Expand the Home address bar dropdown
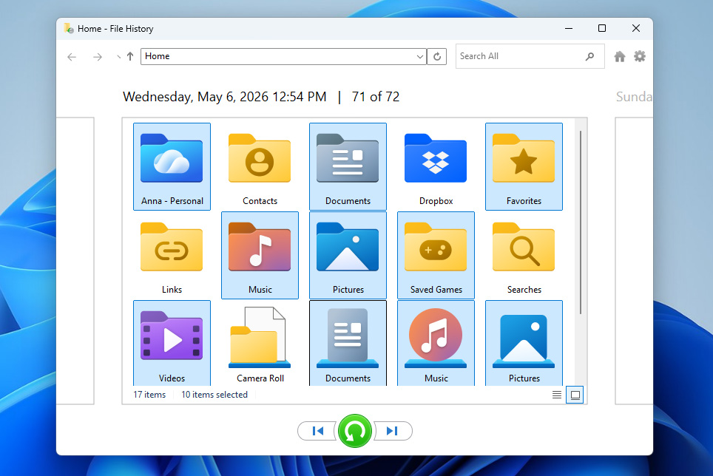The image size is (713, 476). click(419, 57)
